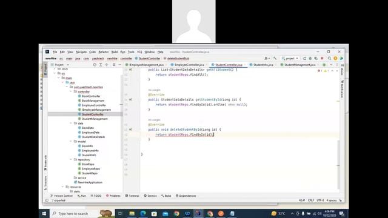The width and height of the screenshot is (388, 218).
Task: Select EmployeeRepo in the project tree
Action: (x=90, y=169)
